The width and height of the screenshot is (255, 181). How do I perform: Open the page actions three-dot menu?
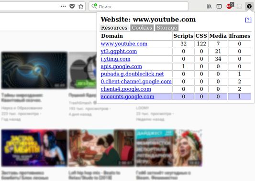tap(63, 6)
